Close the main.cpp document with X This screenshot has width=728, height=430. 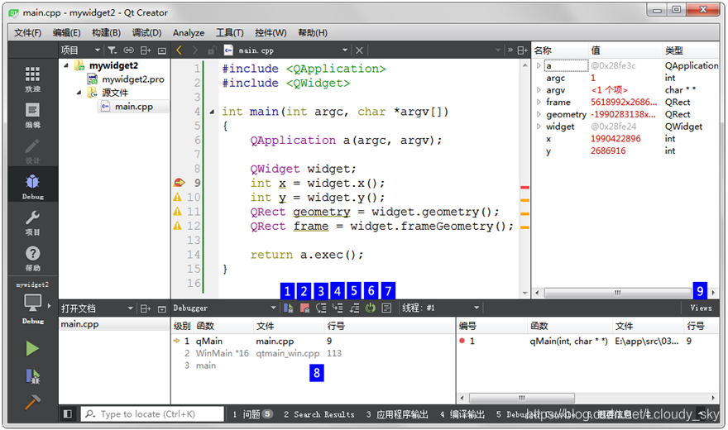point(359,50)
